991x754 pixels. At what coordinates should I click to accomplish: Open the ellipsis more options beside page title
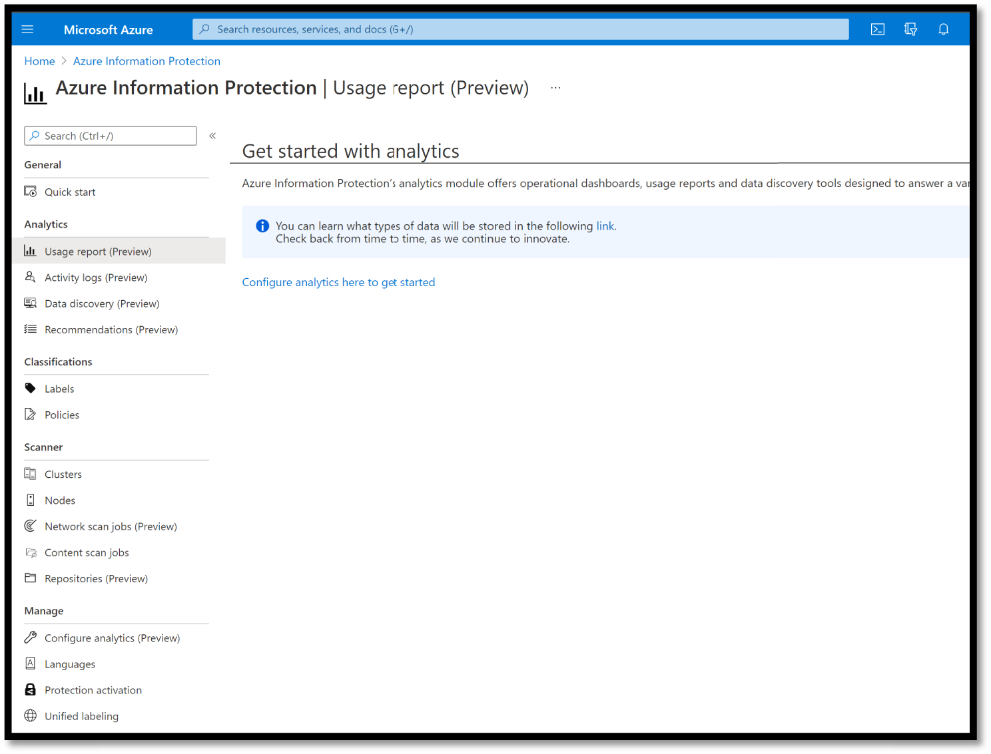coord(555,88)
